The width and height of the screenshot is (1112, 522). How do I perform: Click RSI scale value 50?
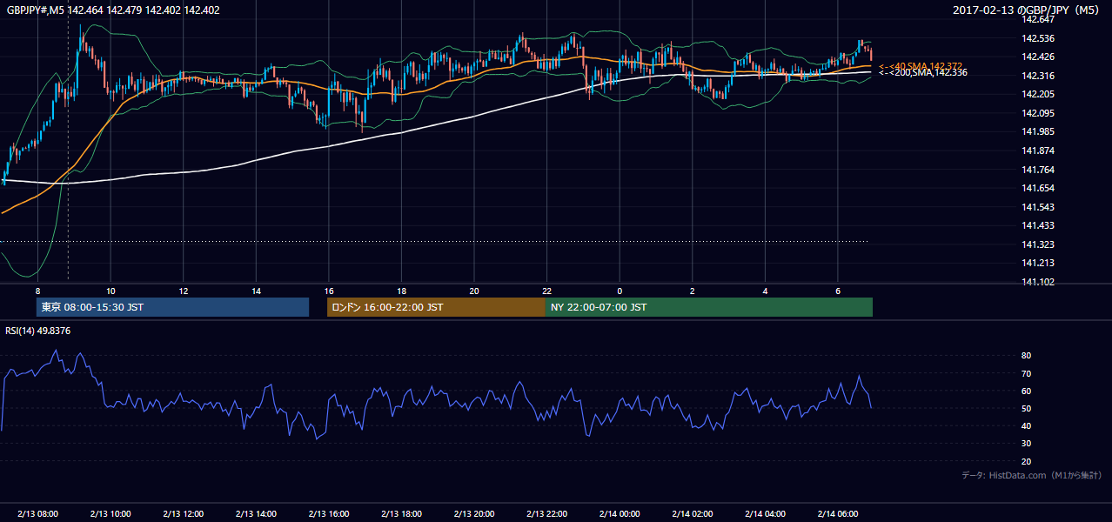tap(1026, 408)
